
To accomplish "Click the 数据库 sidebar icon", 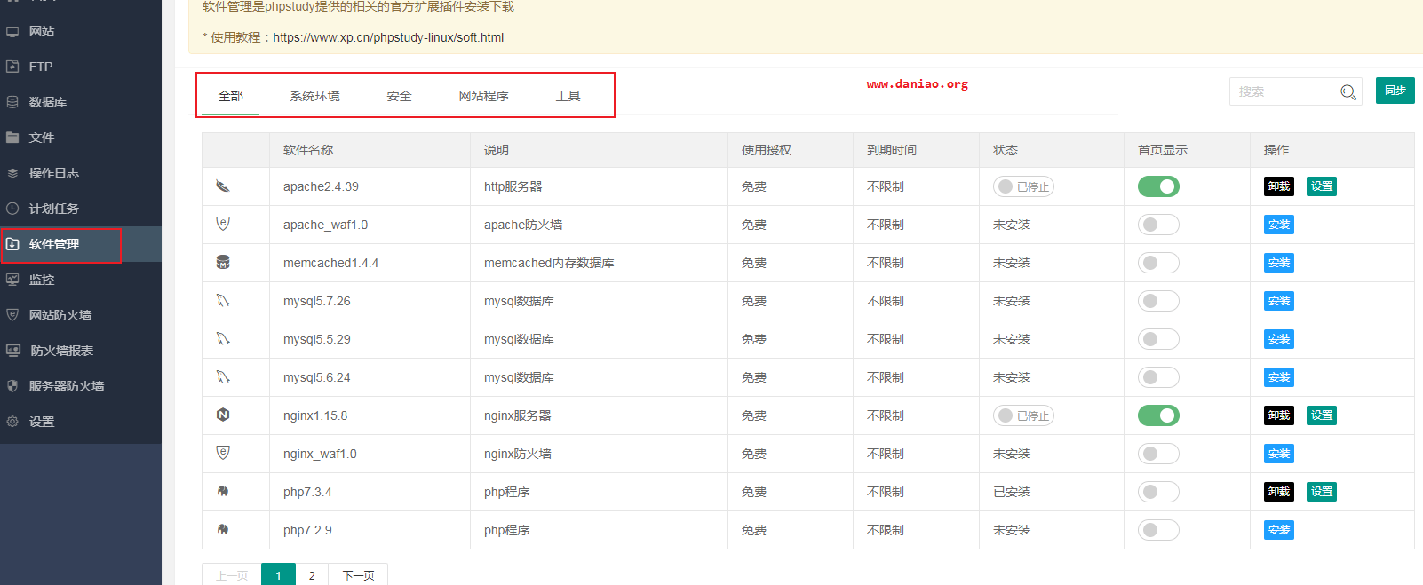I will 12,102.
